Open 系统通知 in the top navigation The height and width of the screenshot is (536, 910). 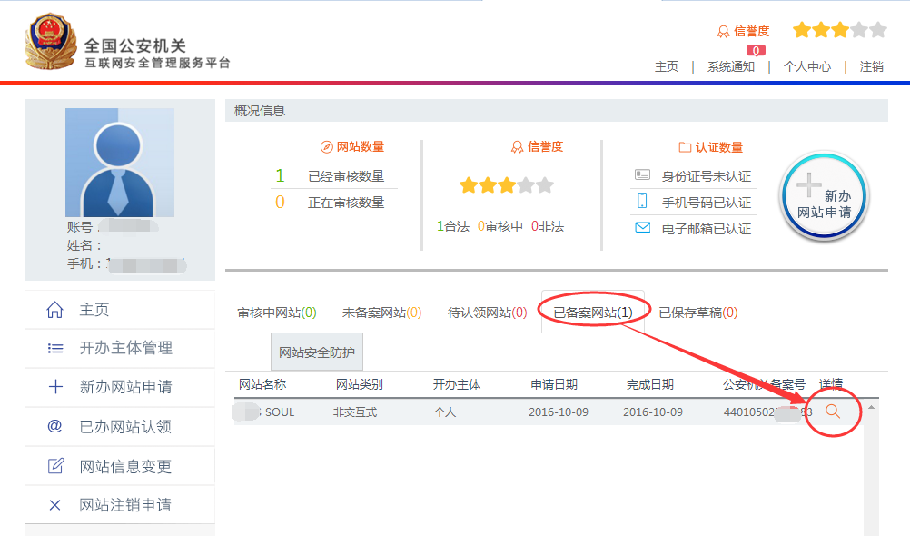coord(730,66)
